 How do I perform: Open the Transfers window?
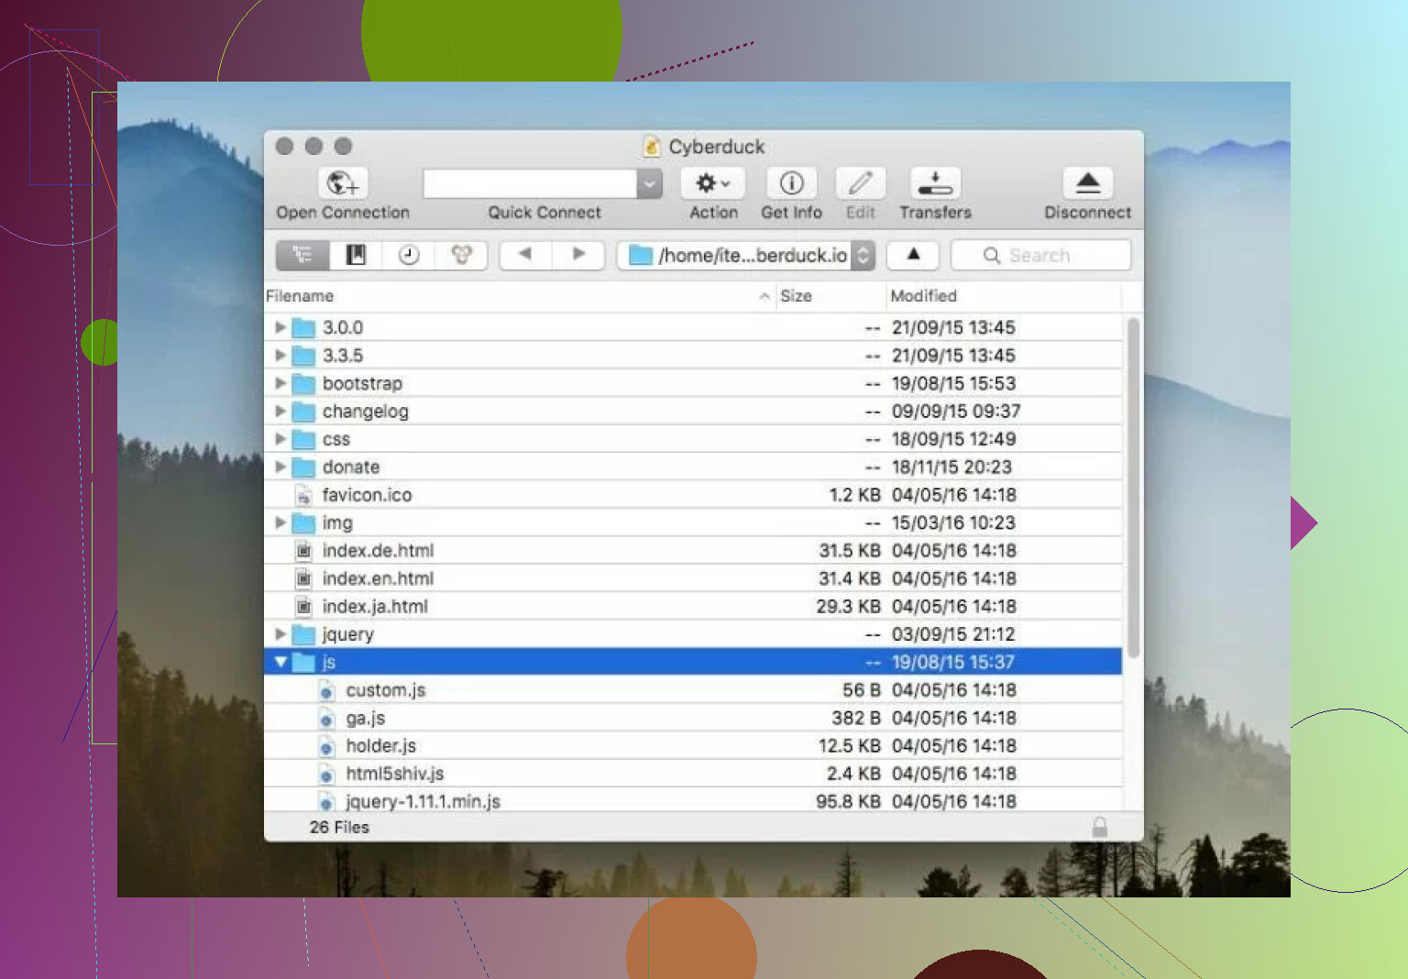(x=934, y=183)
